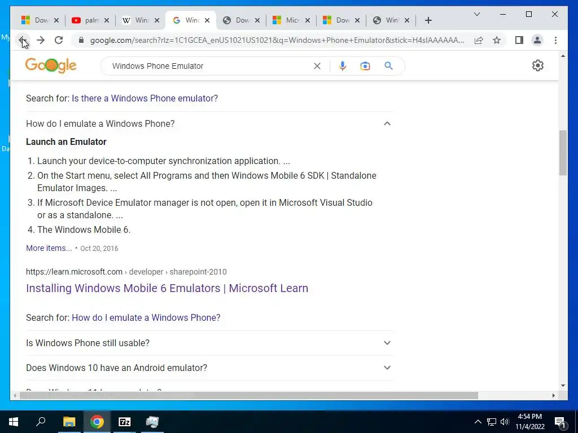The image size is (578, 433).
Task: Open Is there a Windows Phone emulator link
Action: point(144,98)
